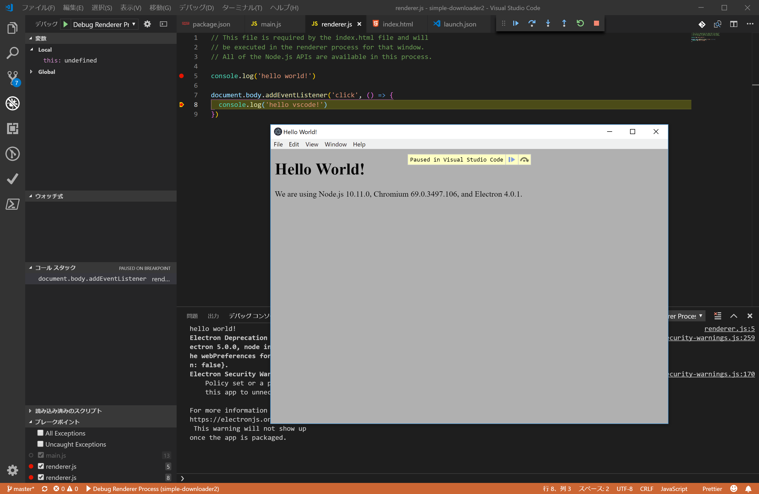Resume via Paused in Visual Studio Code overlay
Image resolution: width=759 pixels, height=494 pixels.
point(511,160)
